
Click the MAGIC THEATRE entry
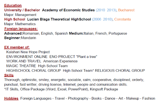tap(37, 66)
